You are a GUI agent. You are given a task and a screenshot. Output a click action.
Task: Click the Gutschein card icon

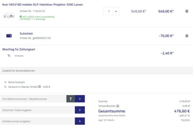click(9, 36)
